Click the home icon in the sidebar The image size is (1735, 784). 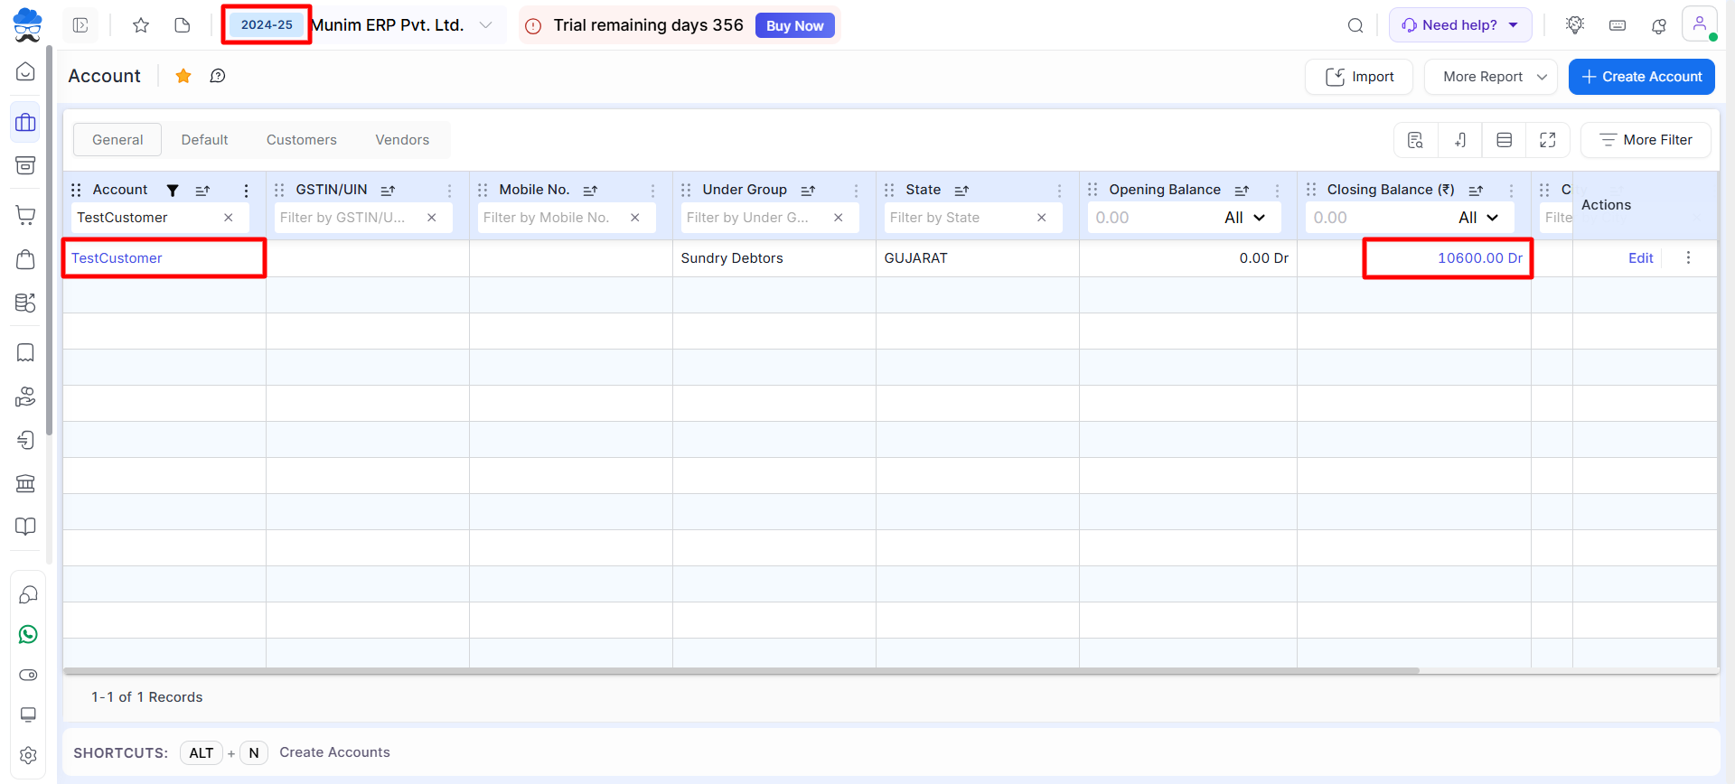coord(26,71)
